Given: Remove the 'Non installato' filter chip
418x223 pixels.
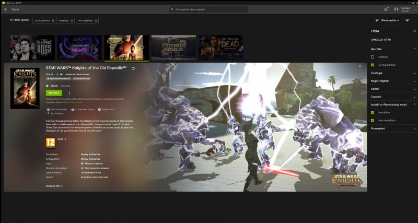Looking at the screenshot, I should coord(96,20).
